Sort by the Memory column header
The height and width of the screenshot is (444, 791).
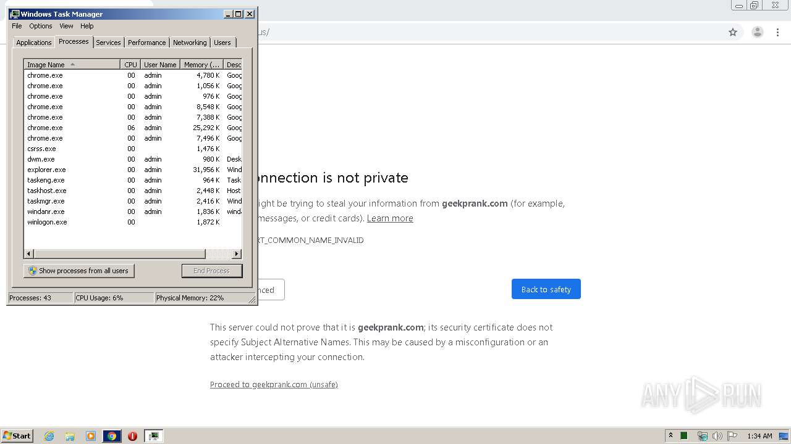[201, 65]
